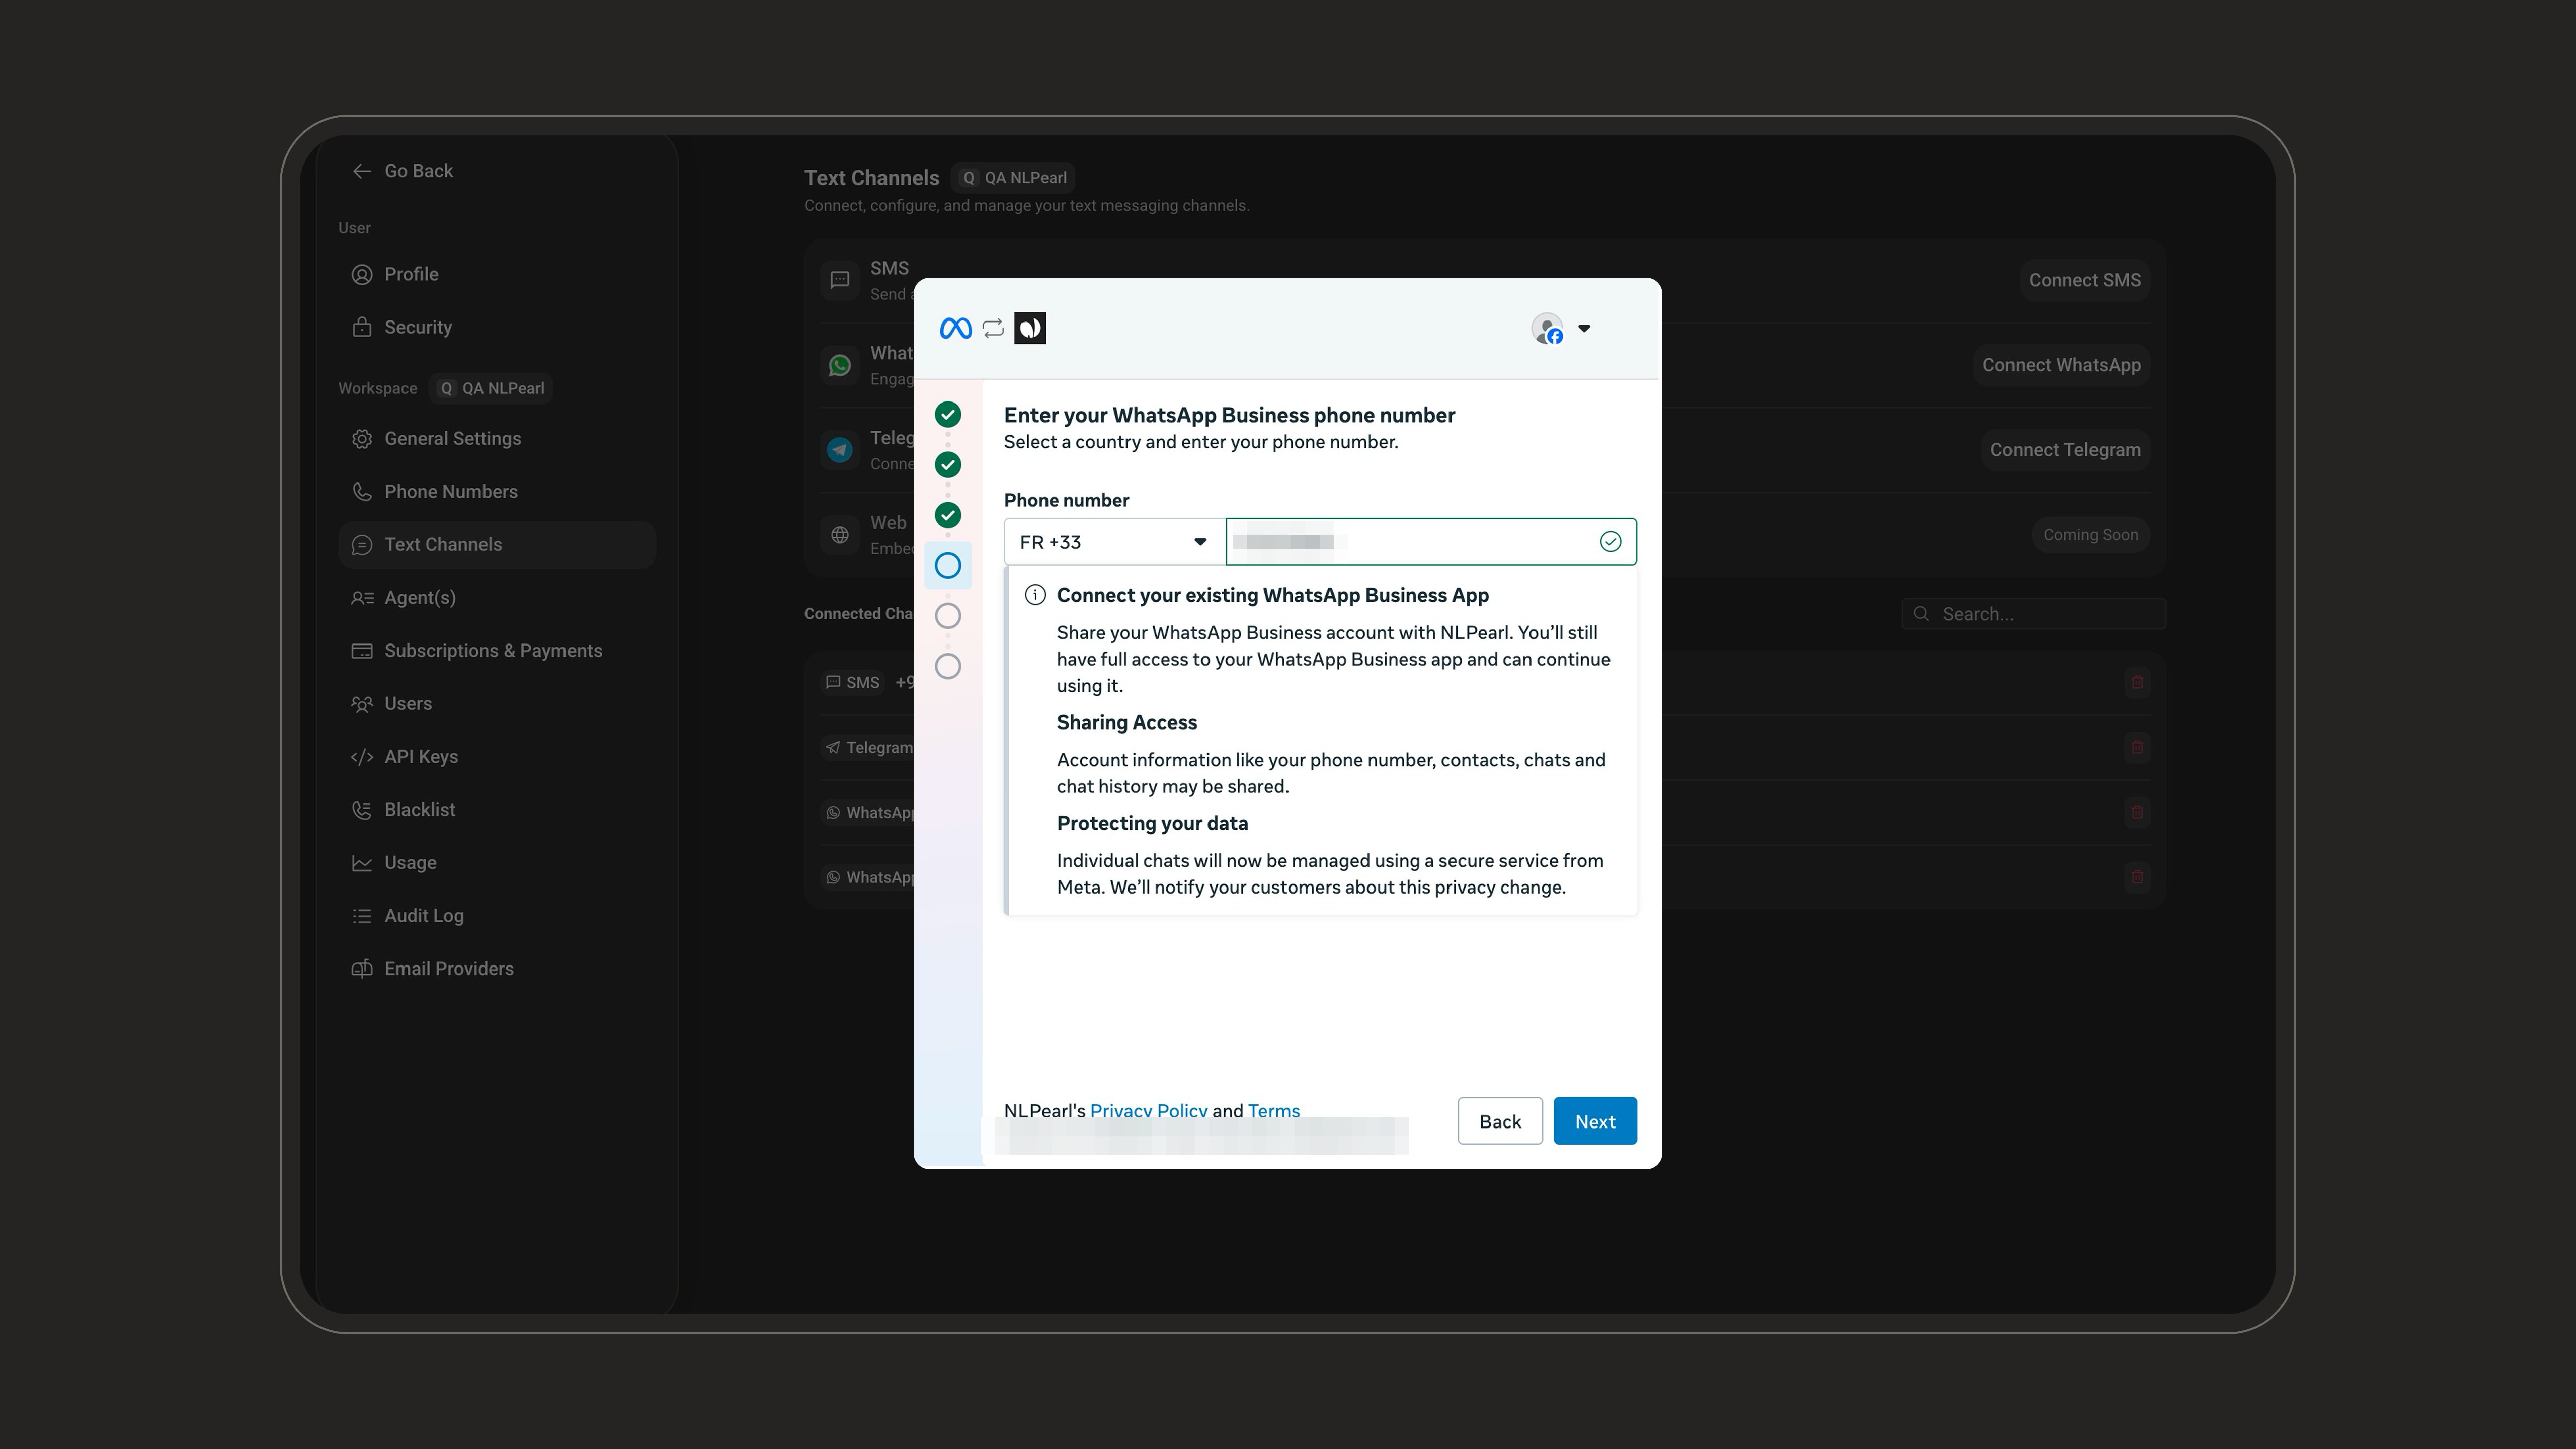Open Agent(s) in the sidebar
Image resolution: width=2576 pixels, height=1449 pixels.
pos(496,597)
